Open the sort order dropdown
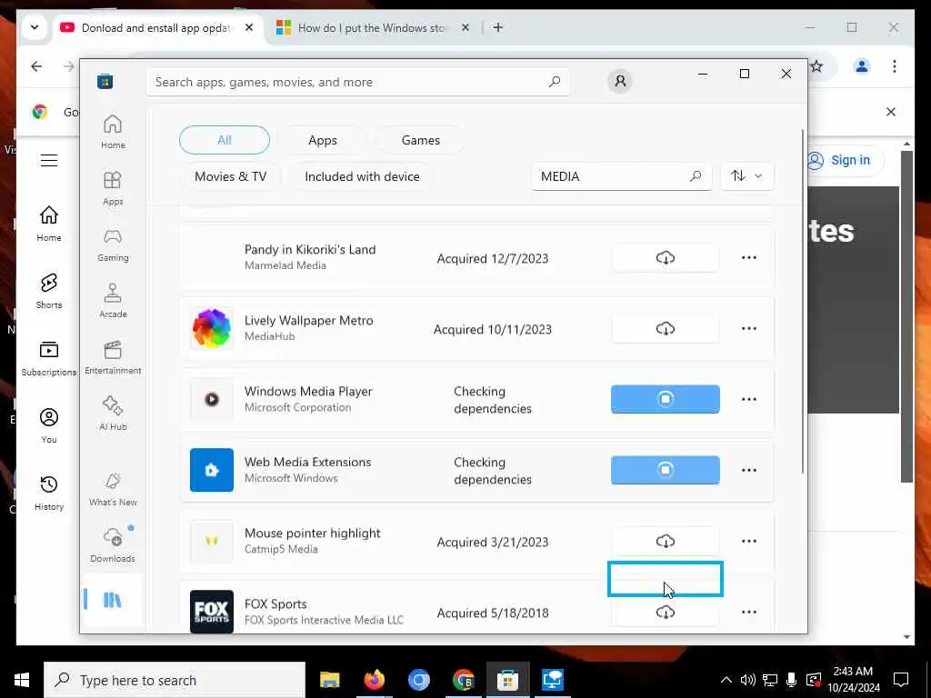931x698 pixels. coord(746,175)
